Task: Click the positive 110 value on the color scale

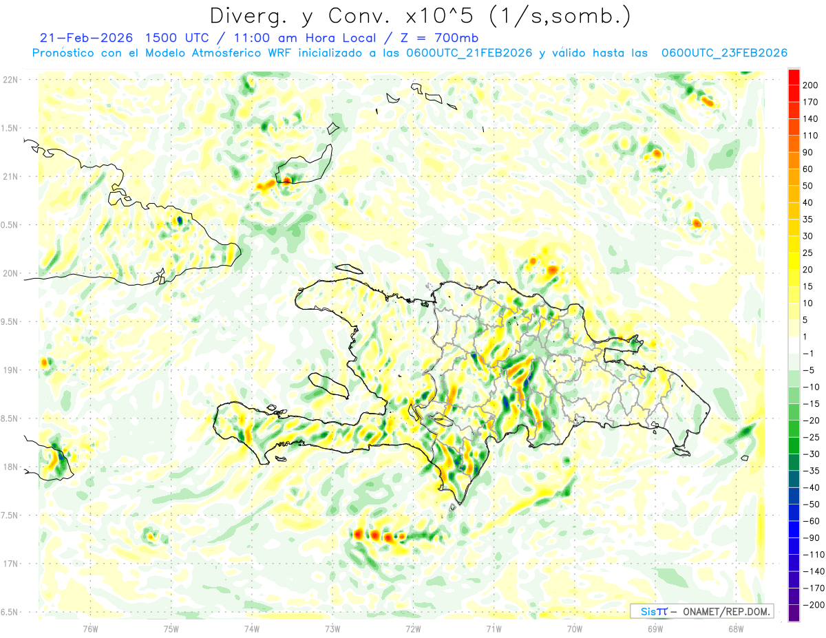Action: (811, 136)
